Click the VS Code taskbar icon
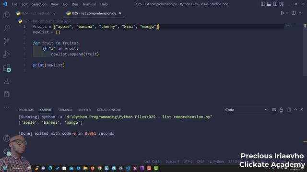The width and height of the screenshot is (307, 172). pyautogui.click(x=128, y=168)
